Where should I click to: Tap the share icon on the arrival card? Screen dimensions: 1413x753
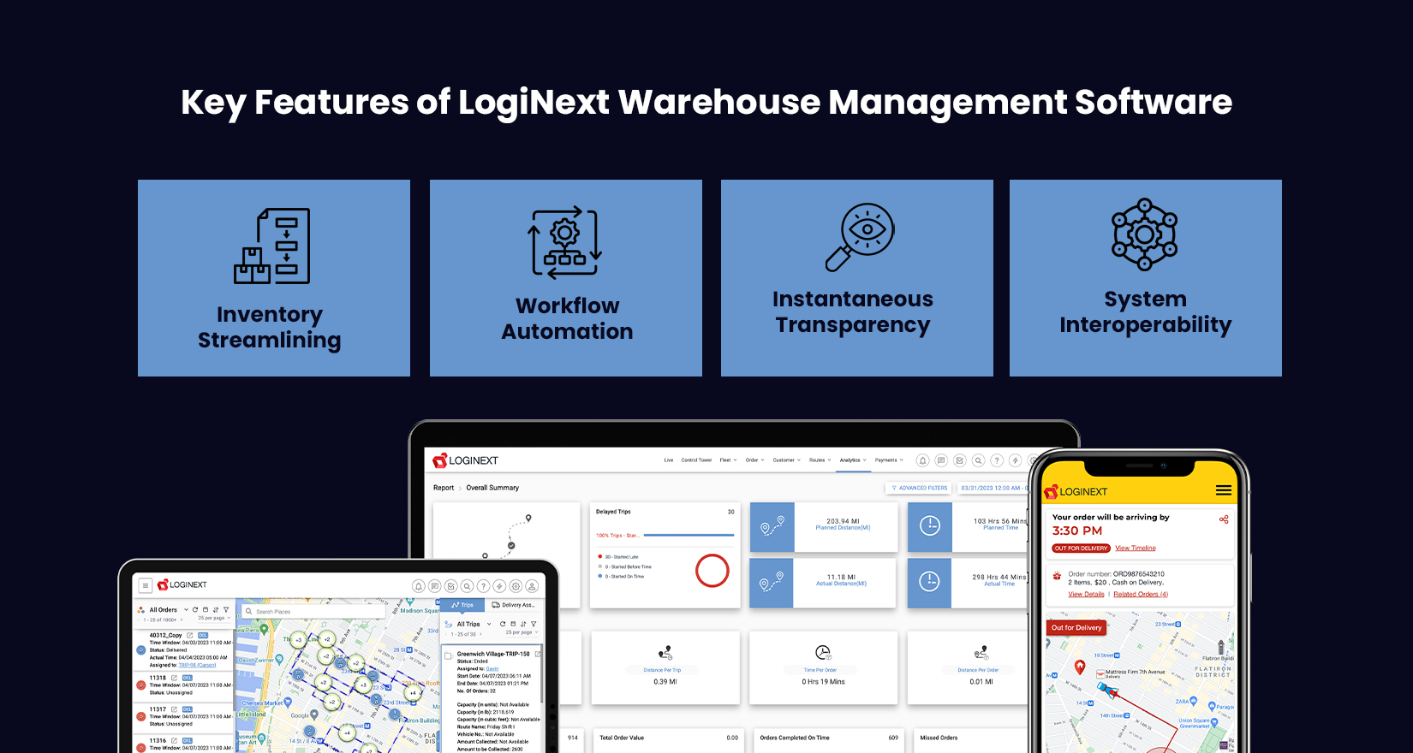point(1224,519)
